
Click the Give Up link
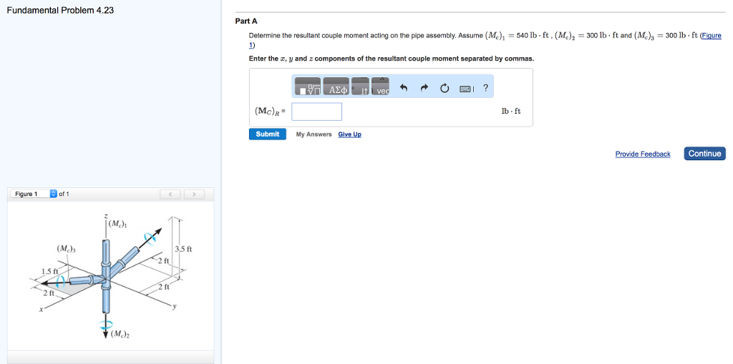(349, 134)
